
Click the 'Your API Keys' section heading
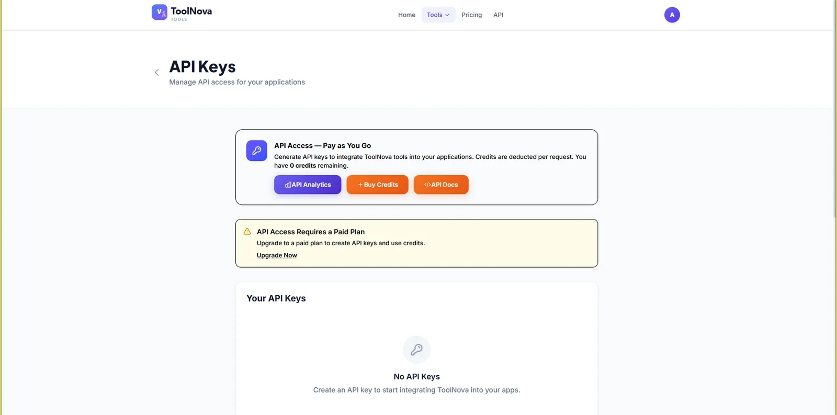pyautogui.click(x=276, y=298)
